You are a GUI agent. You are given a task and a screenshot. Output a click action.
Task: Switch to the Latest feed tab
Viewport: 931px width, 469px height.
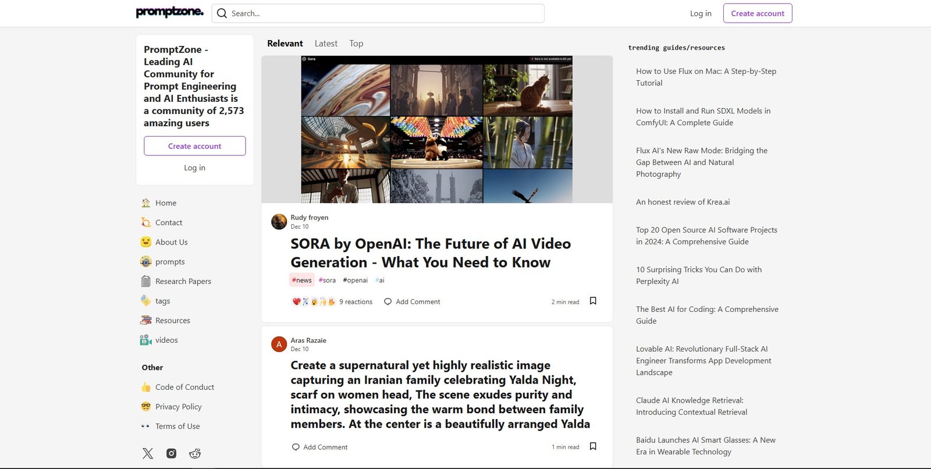[x=326, y=44]
